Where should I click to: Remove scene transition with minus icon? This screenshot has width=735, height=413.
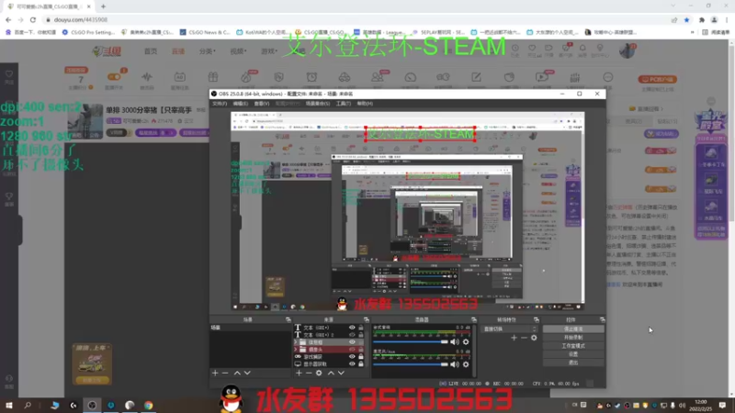[524, 338]
